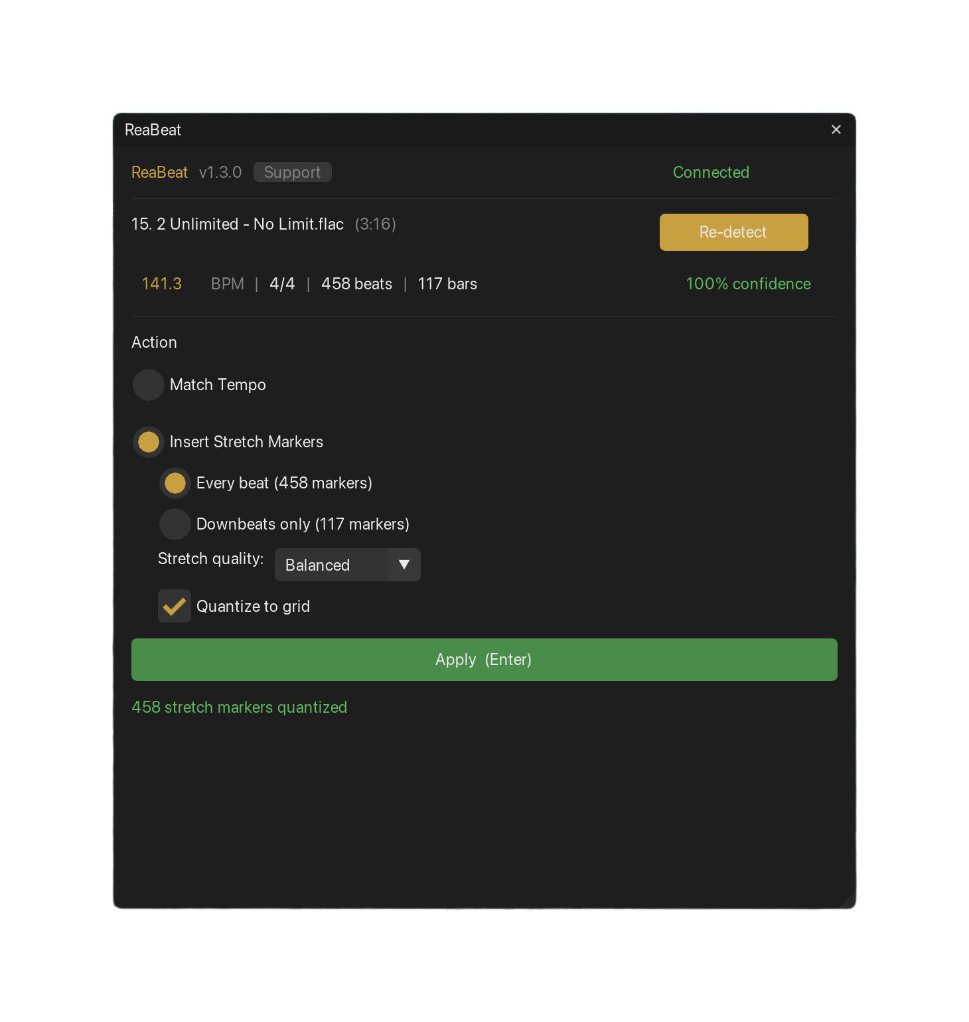Viewport: 969px width, 1022px height.
Task: Click the 141.3 BPM value
Action: click(161, 284)
